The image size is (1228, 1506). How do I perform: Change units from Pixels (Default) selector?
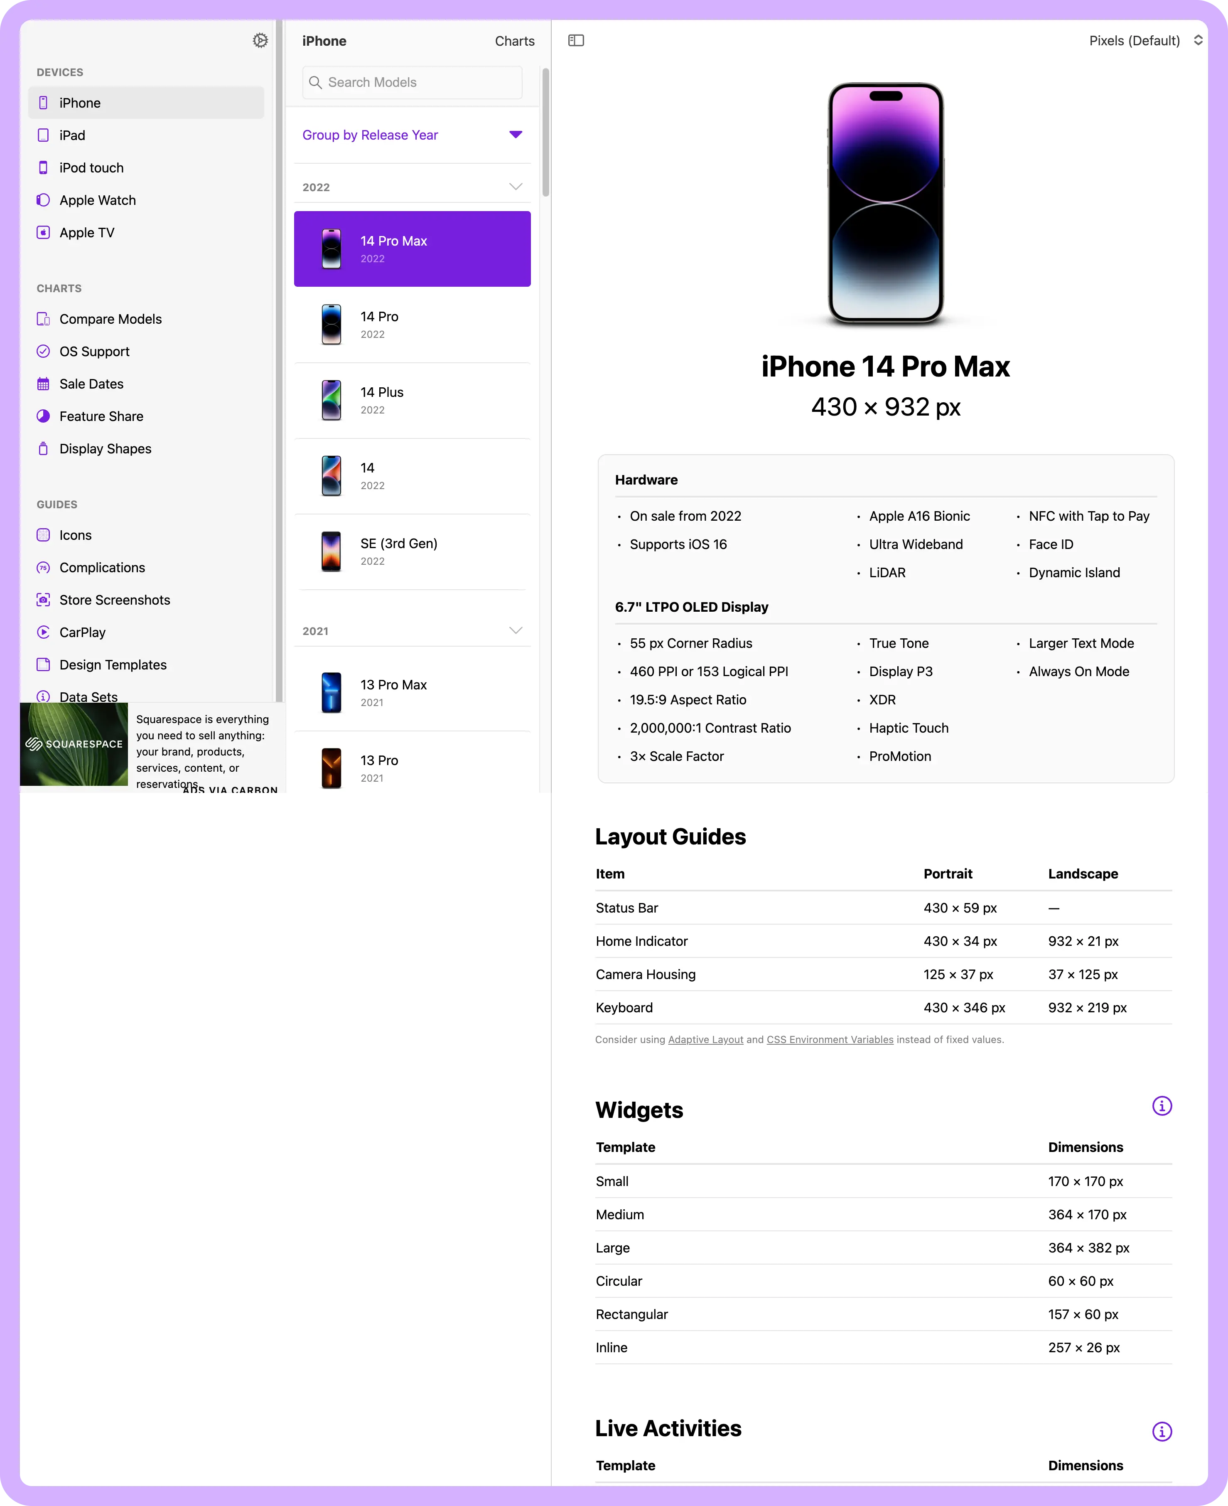click(x=1145, y=40)
